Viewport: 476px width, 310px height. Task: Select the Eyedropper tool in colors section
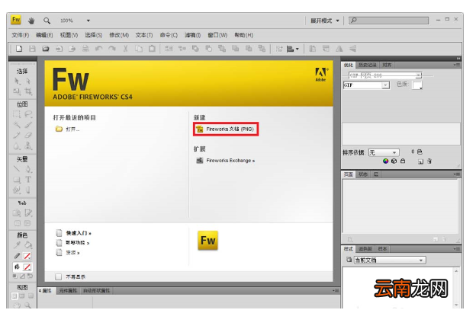click(x=17, y=244)
